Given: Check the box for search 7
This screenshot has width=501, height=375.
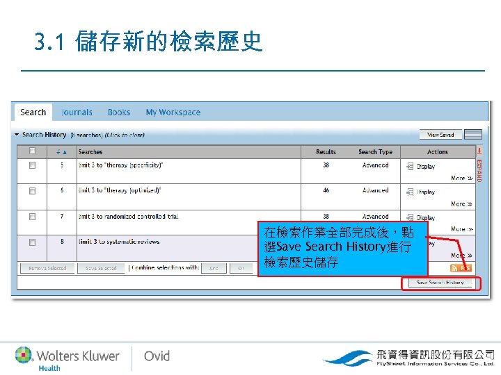Looking at the screenshot, I should click(x=32, y=217).
